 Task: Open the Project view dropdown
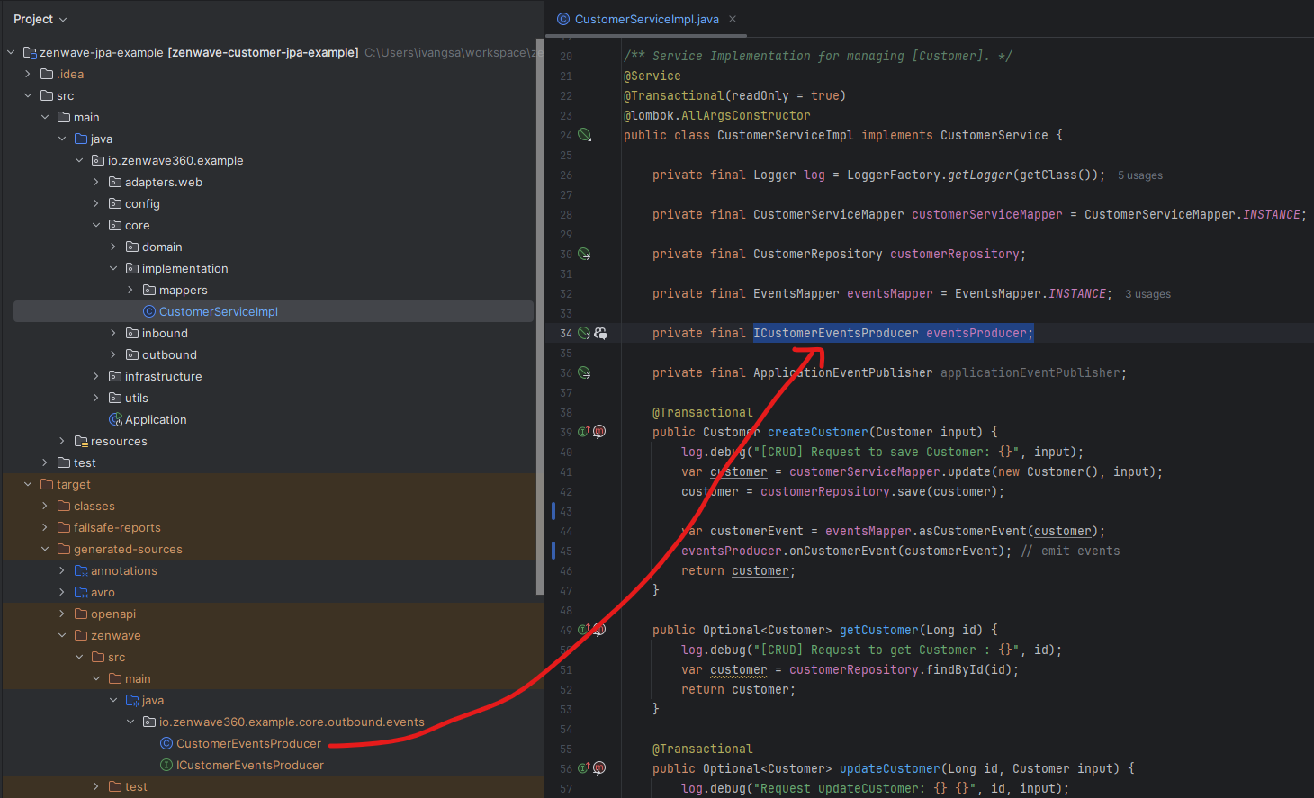(40, 19)
